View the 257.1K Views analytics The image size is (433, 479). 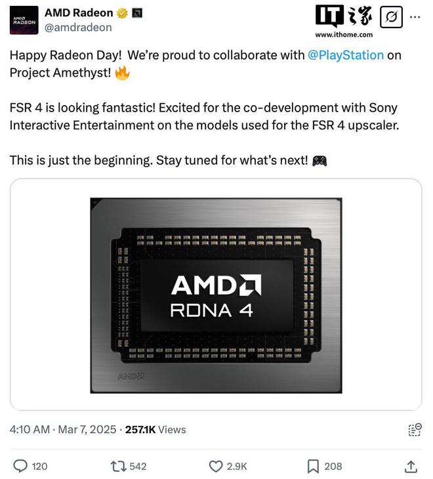pos(155,429)
